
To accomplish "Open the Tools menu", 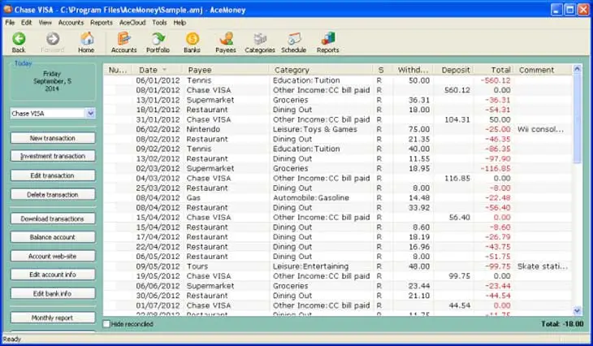I will point(159,23).
